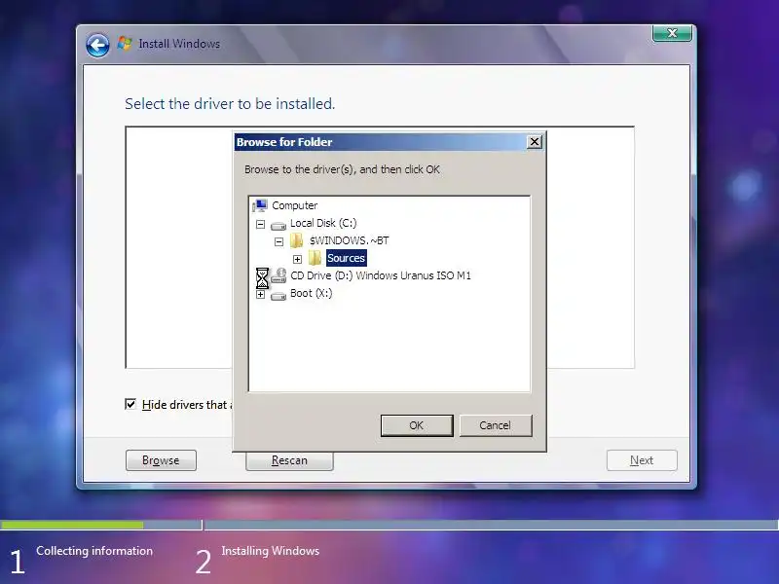Click the Rescan button

(x=289, y=460)
